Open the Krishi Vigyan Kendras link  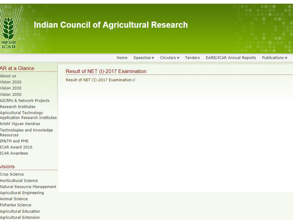click(20, 124)
